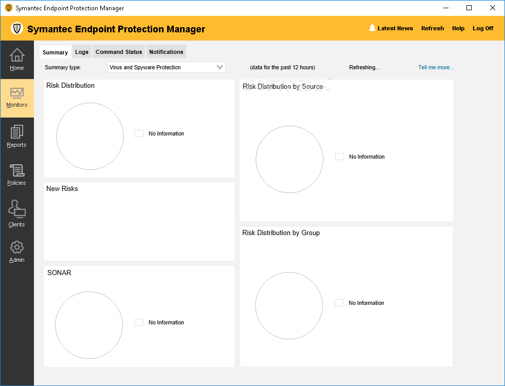This screenshot has height=386, width=505.
Task: Click the Risk Distribution by Source pie chart
Action: tap(290, 159)
